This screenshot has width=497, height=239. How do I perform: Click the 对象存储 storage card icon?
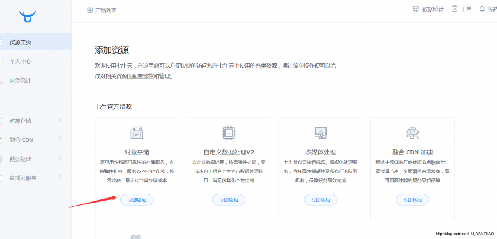click(x=137, y=133)
